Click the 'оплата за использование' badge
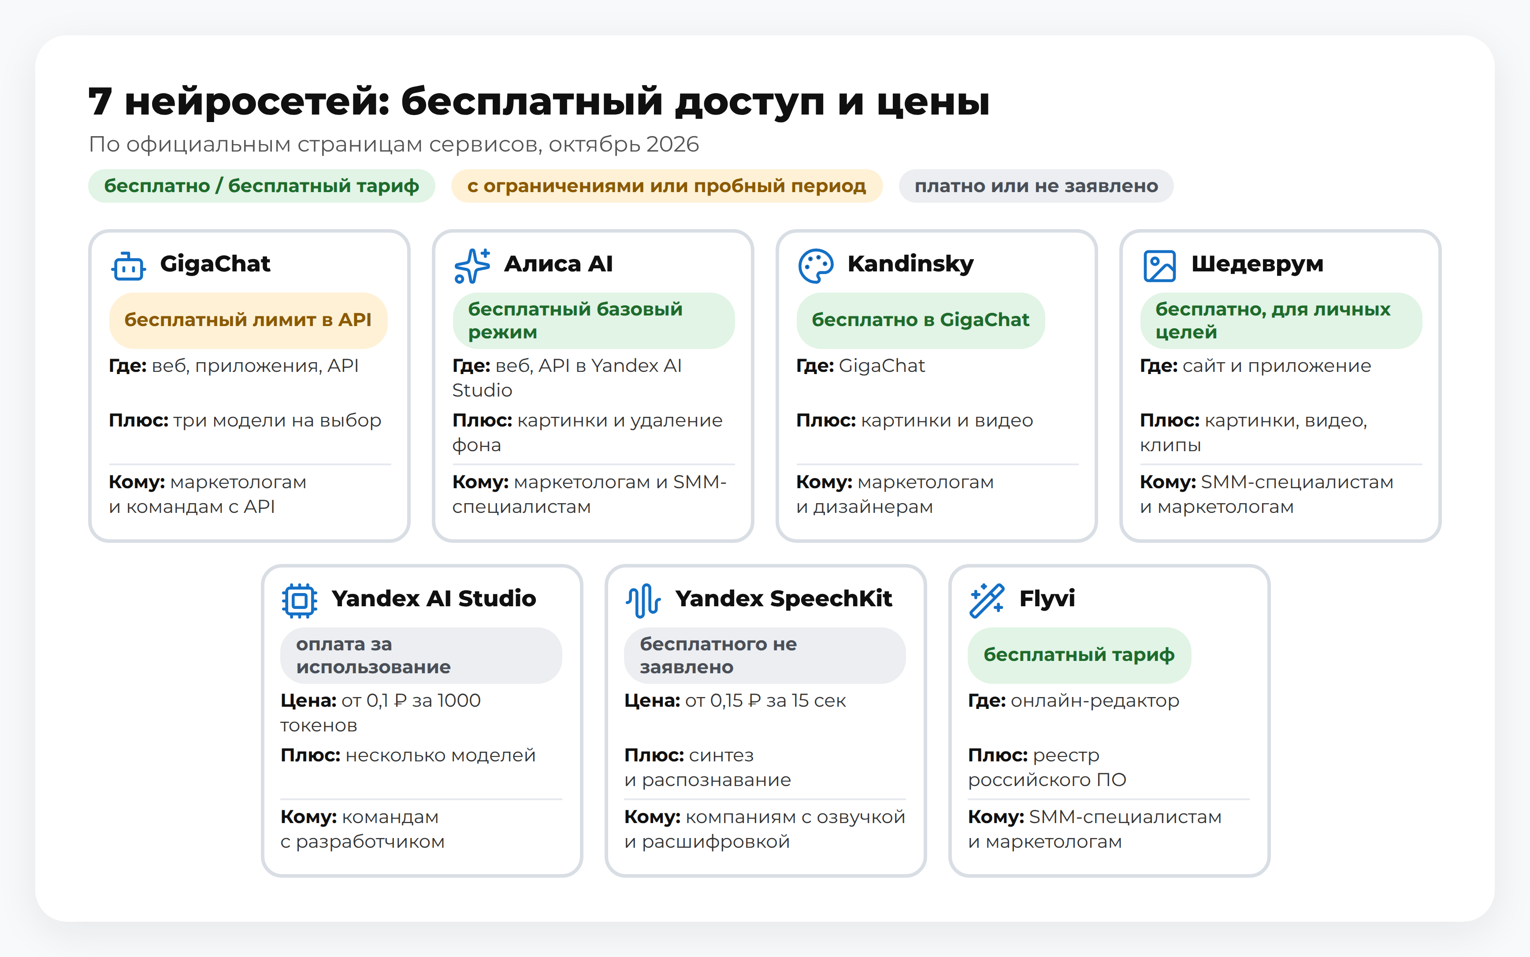The height and width of the screenshot is (957, 1530). [422, 655]
